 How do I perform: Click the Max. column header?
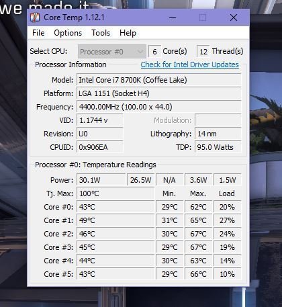198,193
